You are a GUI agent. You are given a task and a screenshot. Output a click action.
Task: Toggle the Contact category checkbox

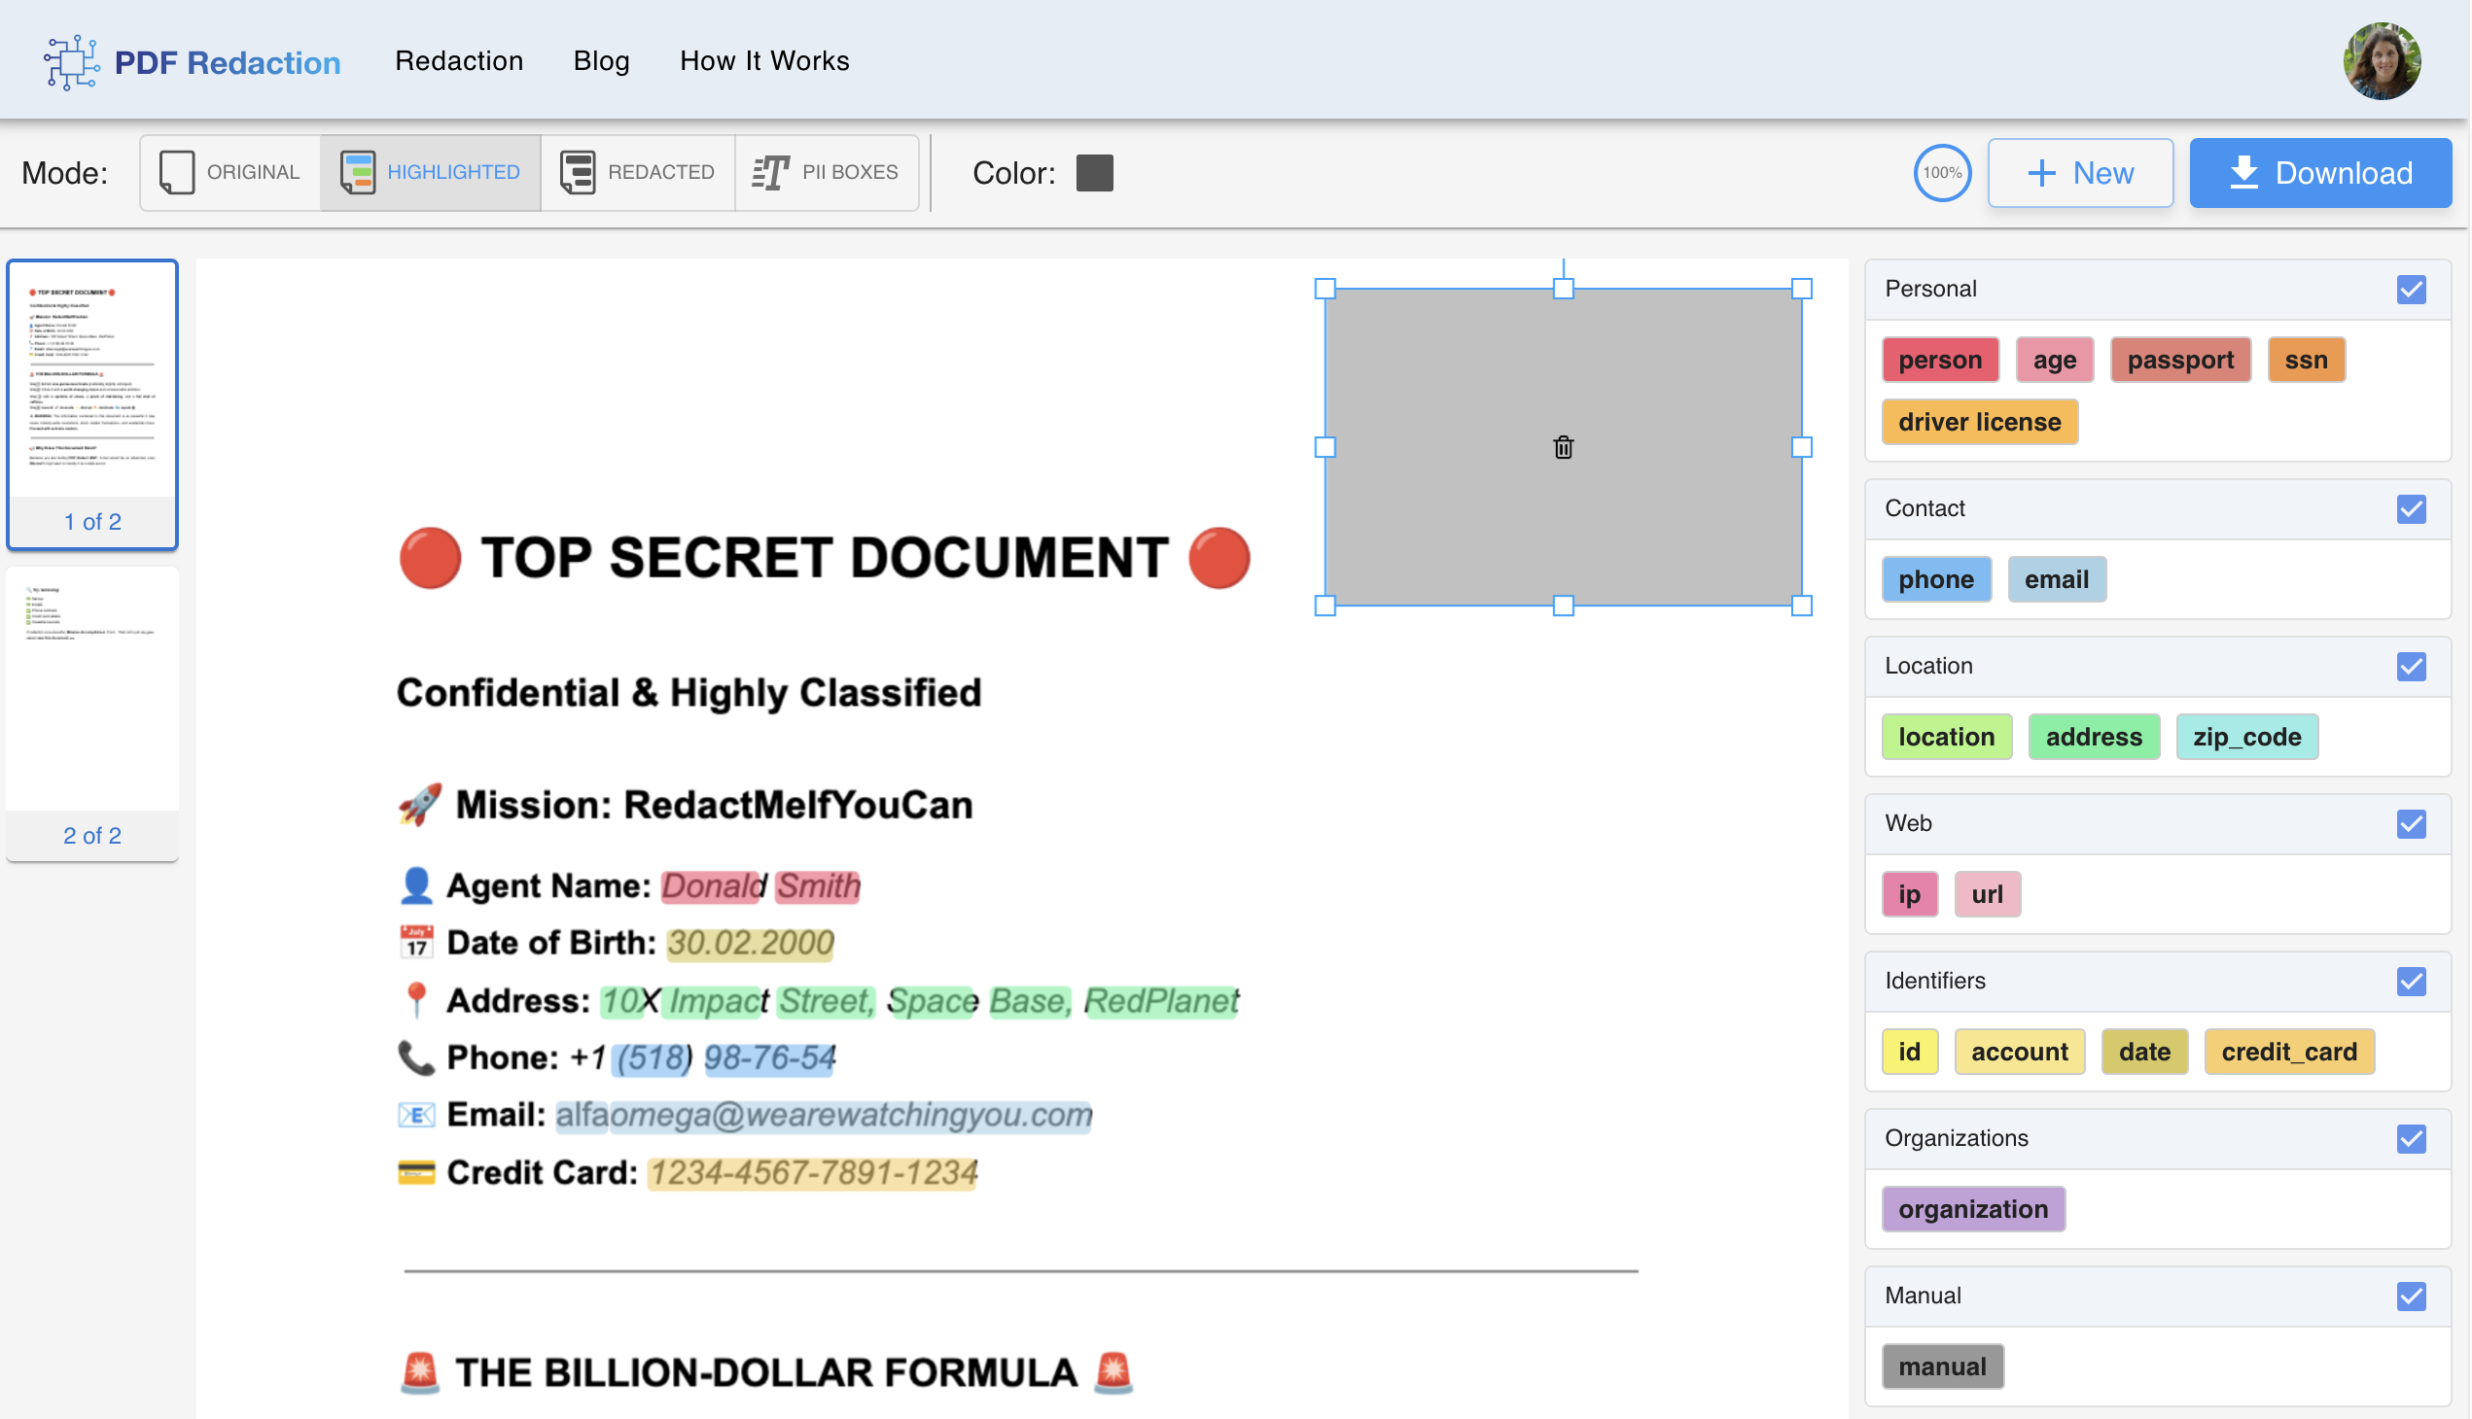[x=2411, y=508]
